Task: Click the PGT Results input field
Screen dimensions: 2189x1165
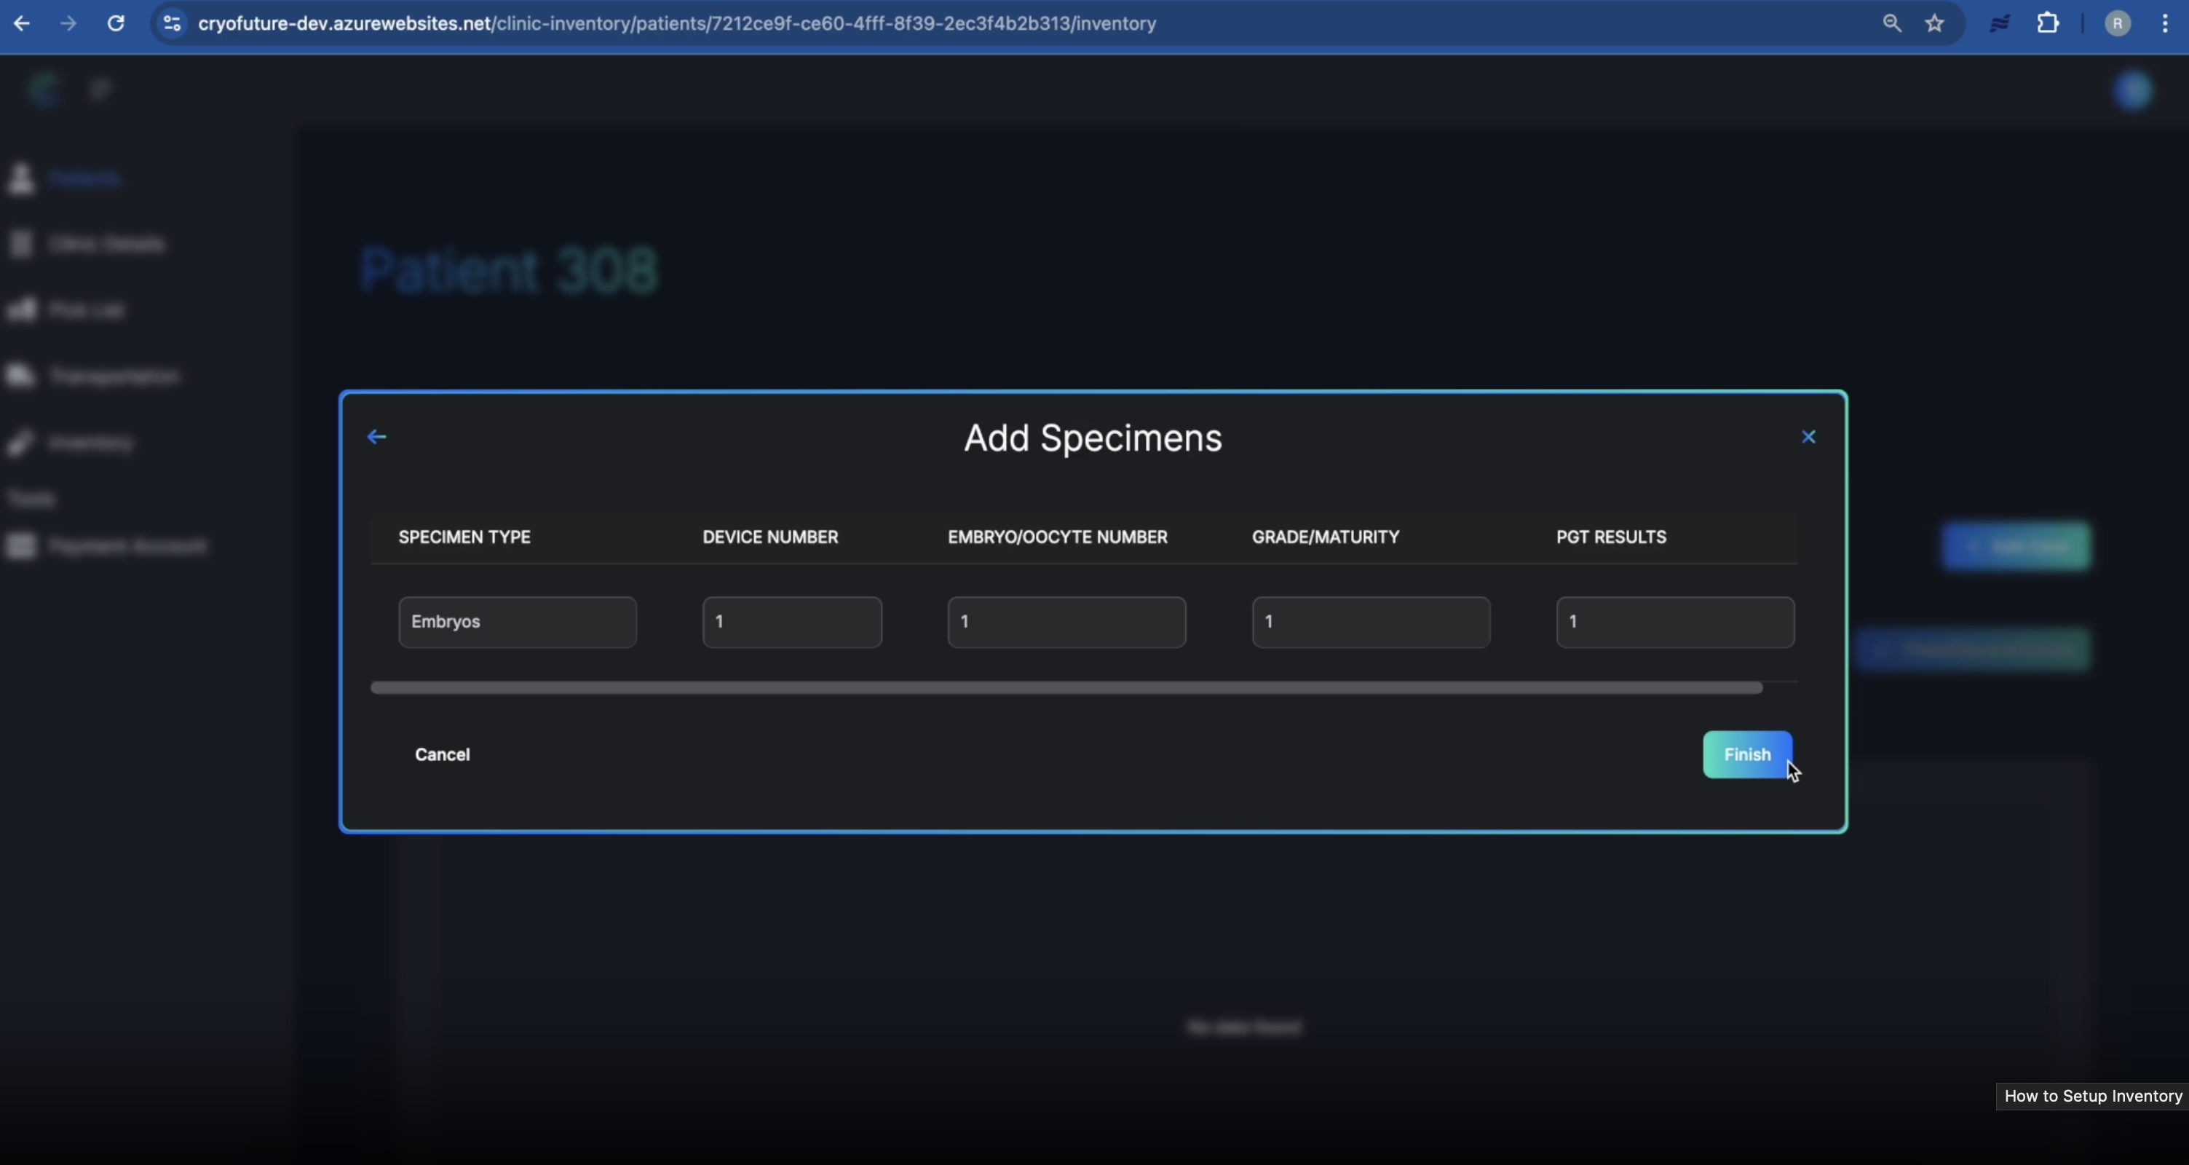Action: point(1674,622)
